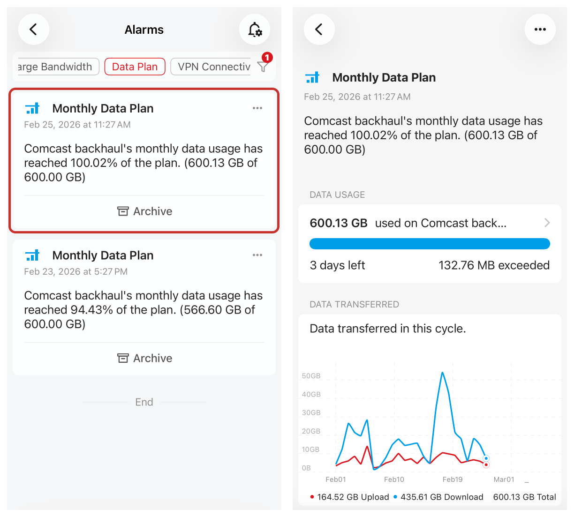This screenshot has width=574, height=517.
Task: Expand the 600.13 GB usage chevron
Action: [547, 223]
